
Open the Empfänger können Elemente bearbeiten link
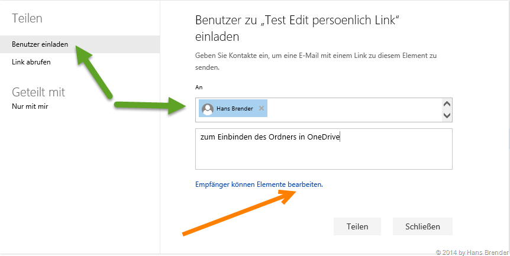259,184
